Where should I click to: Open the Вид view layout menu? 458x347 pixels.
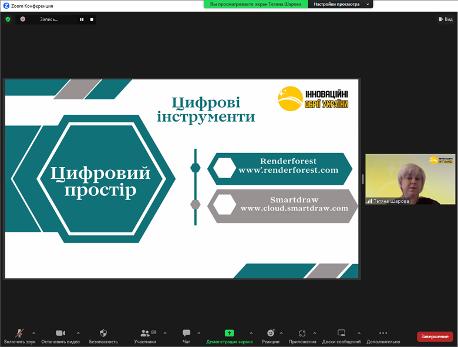pos(446,19)
